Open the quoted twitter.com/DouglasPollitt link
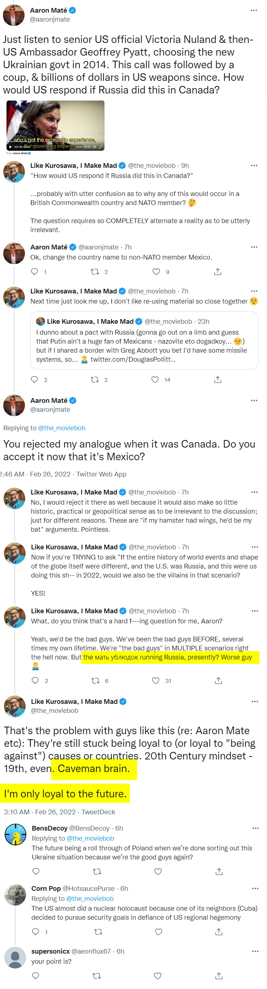267x989 pixels. click(x=133, y=360)
